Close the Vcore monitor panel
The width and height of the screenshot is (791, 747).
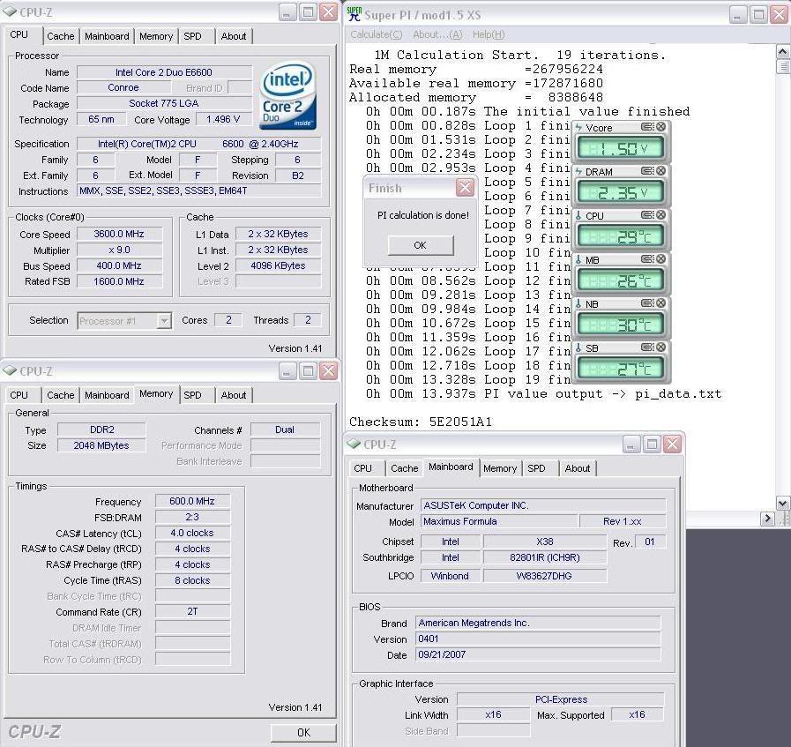(x=660, y=127)
